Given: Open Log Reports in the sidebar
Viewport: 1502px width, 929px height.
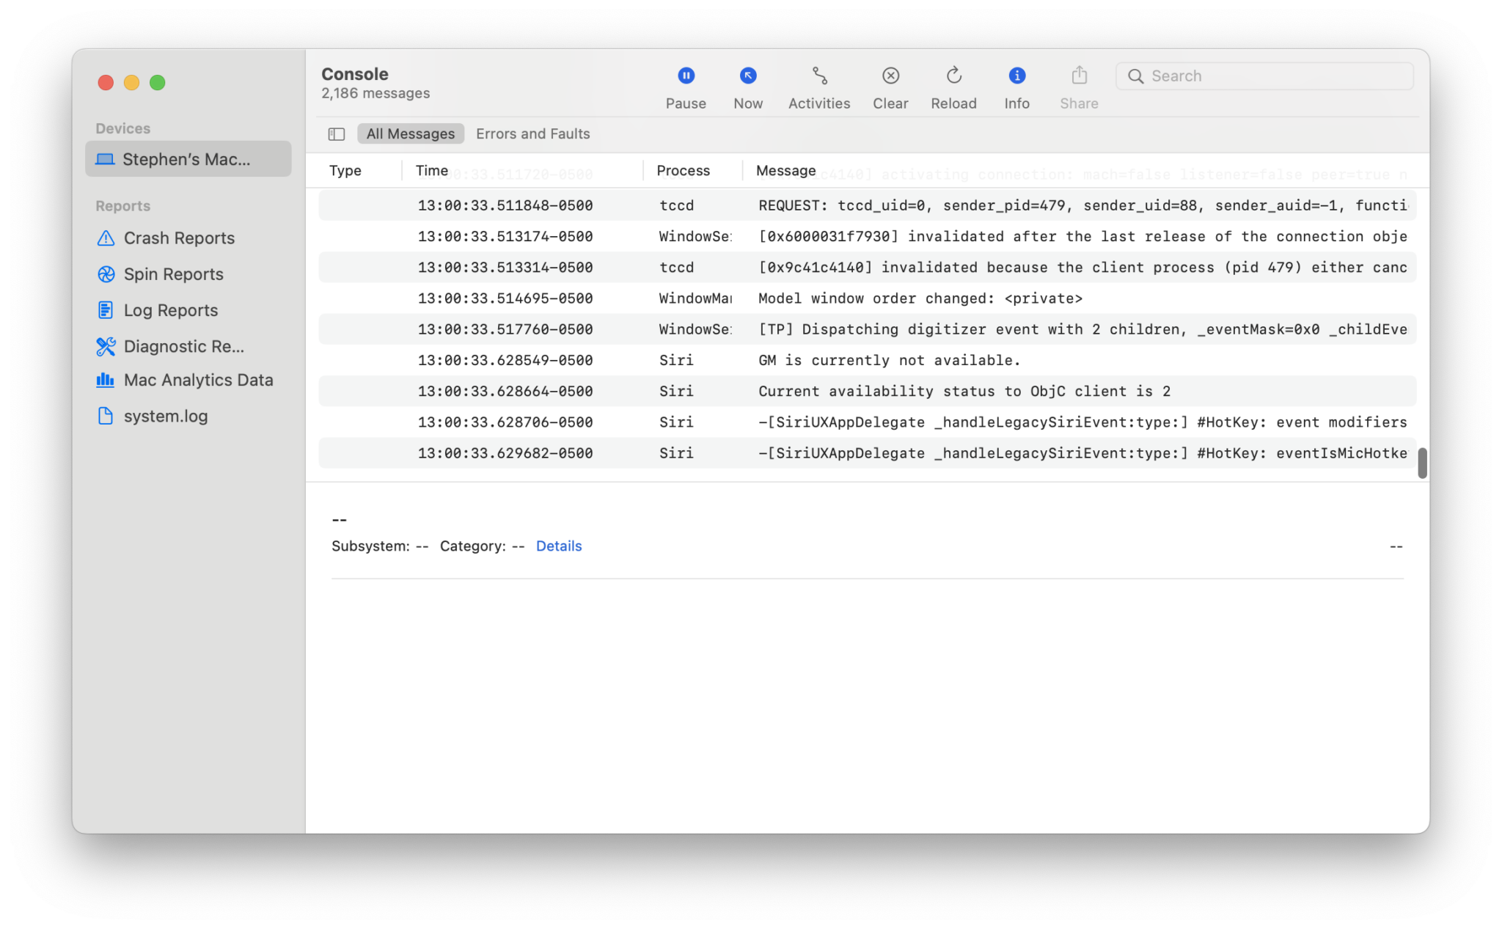Looking at the screenshot, I should (170, 309).
